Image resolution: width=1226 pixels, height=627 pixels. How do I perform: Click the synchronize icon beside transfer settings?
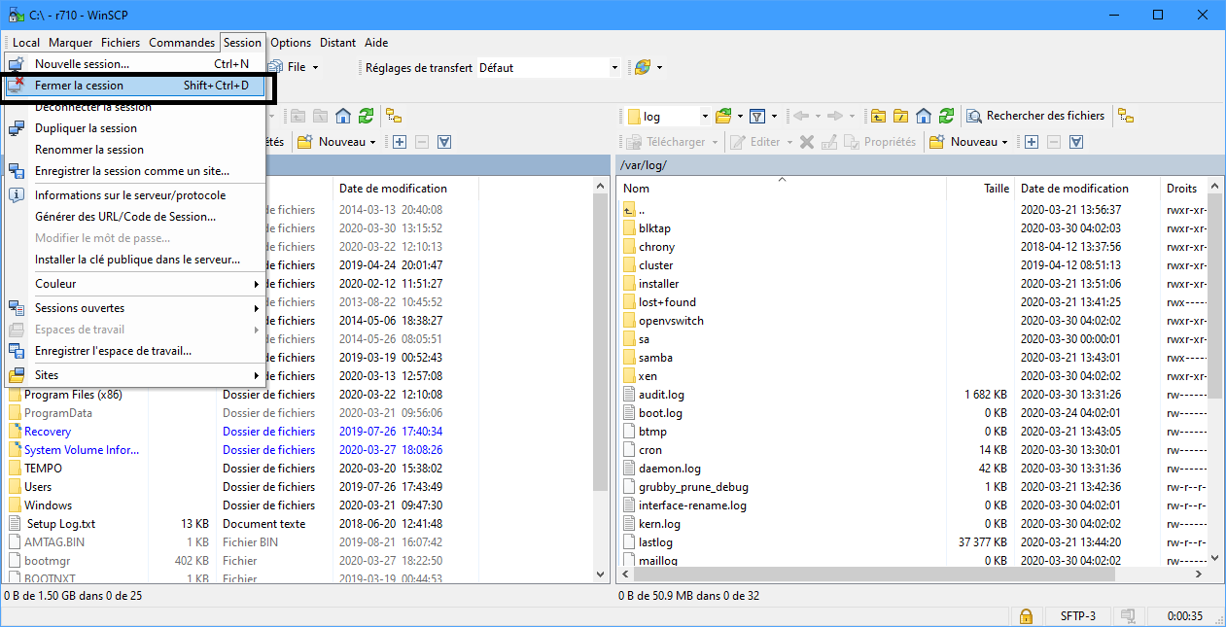(642, 68)
